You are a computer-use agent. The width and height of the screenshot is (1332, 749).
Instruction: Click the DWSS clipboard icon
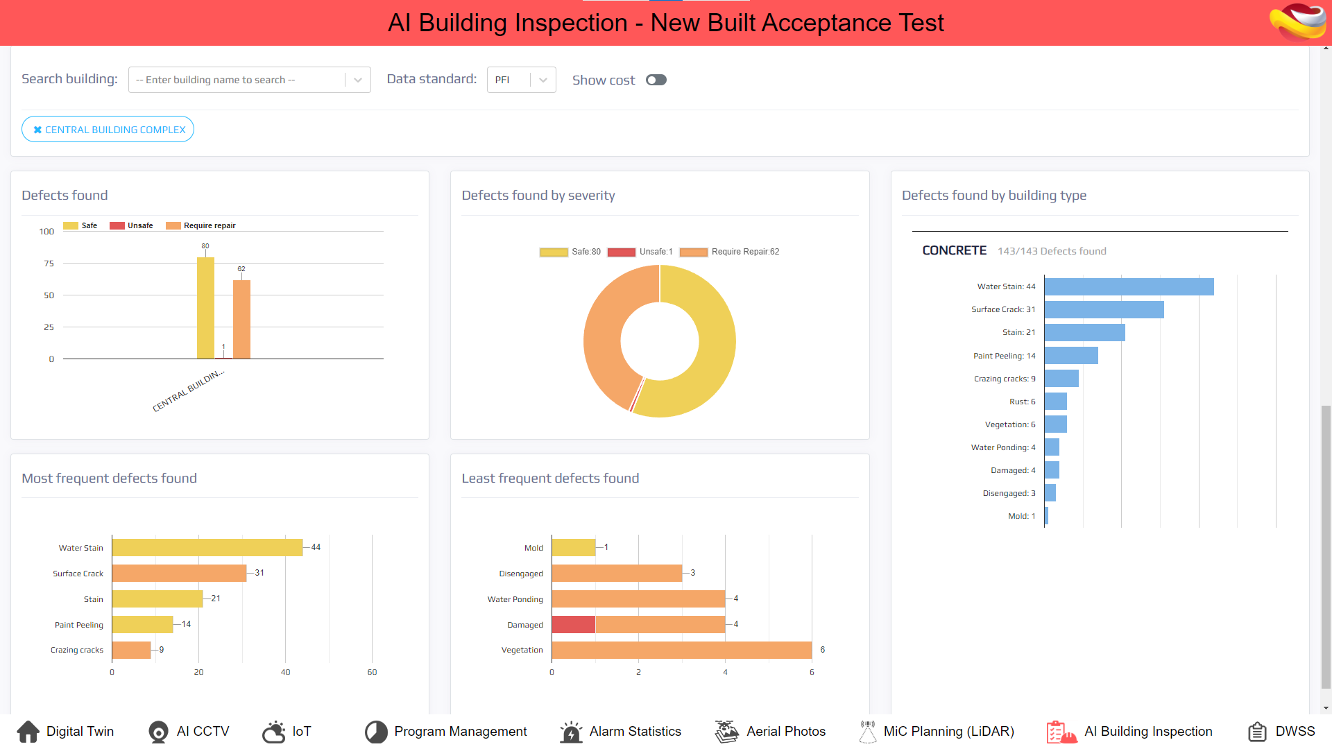pyautogui.click(x=1257, y=732)
